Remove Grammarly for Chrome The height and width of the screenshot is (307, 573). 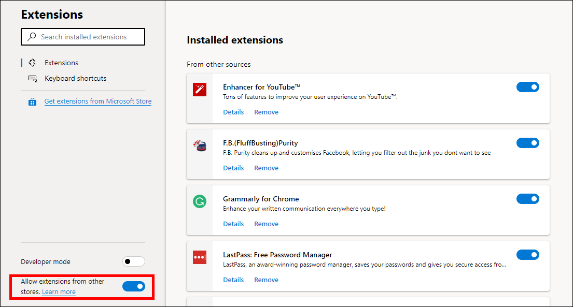pos(267,224)
